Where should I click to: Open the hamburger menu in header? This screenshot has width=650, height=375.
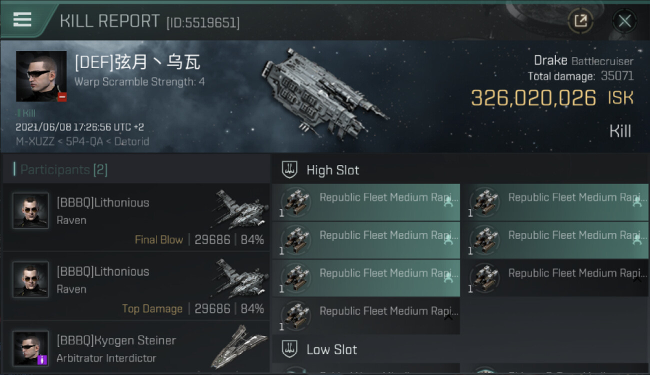pyautogui.click(x=22, y=20)
